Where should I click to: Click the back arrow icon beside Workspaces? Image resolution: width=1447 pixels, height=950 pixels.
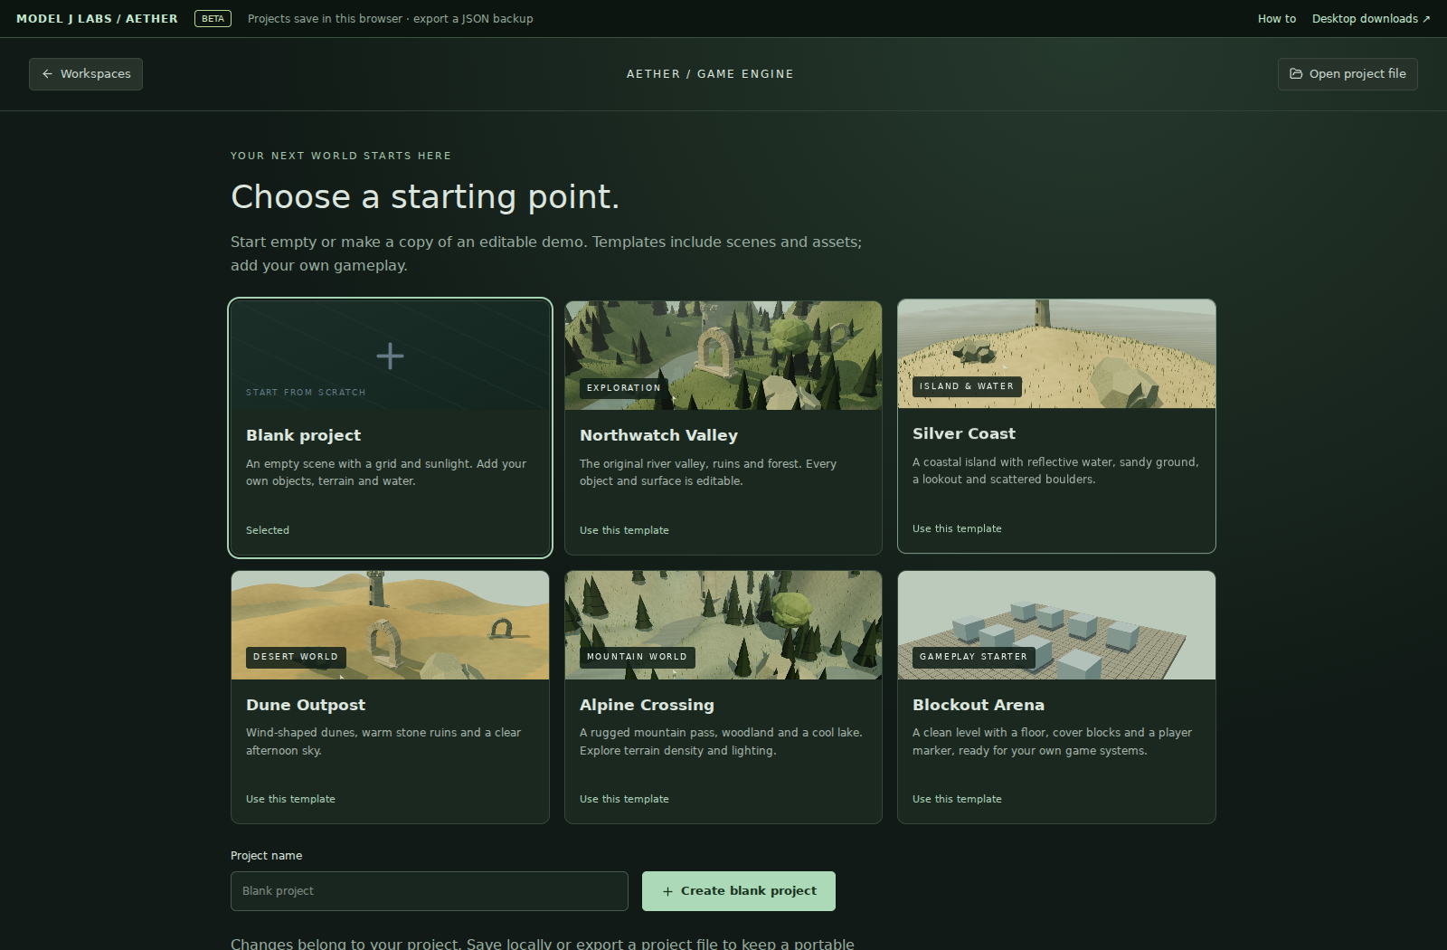[47, 74]
